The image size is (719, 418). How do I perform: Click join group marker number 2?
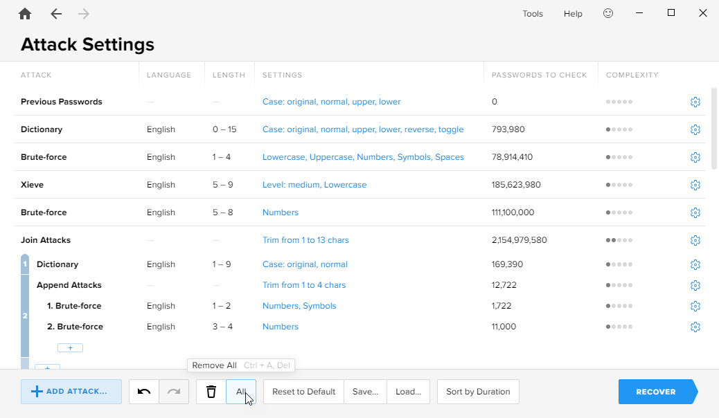coord(25,316)
